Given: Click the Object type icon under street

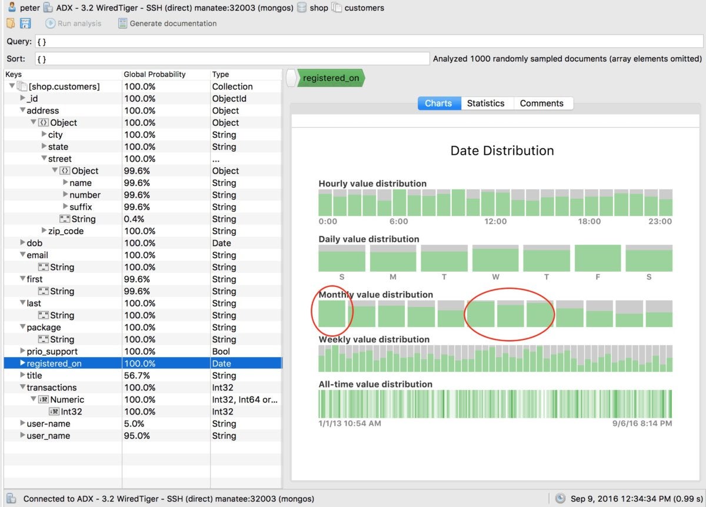Looking at the screenshot, I should click(x=65, y=171).
